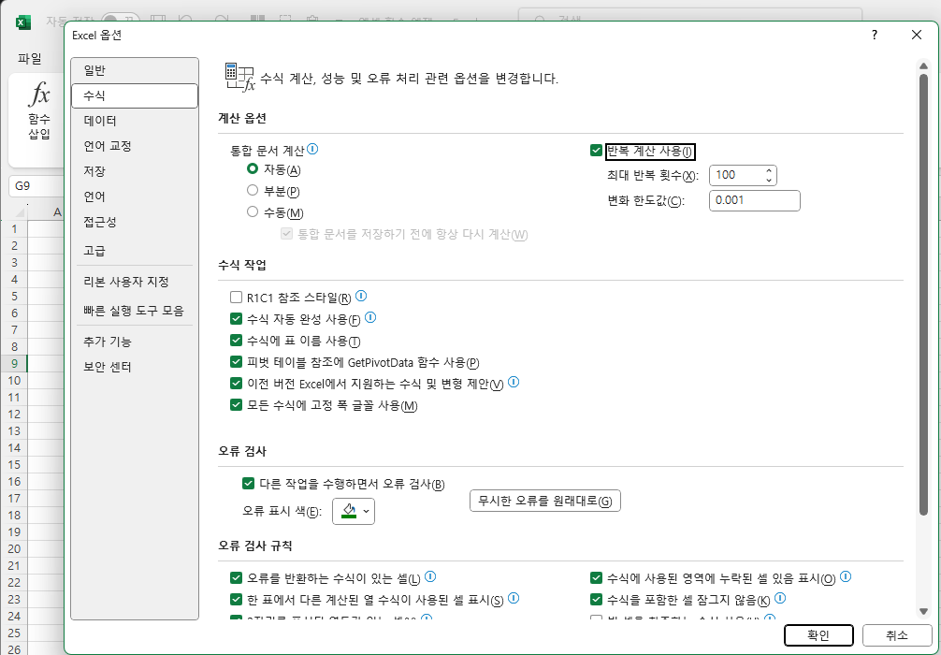Click the help question mark in dialog
The height and width of the screenshot is (655, 941).
[875, 35]
